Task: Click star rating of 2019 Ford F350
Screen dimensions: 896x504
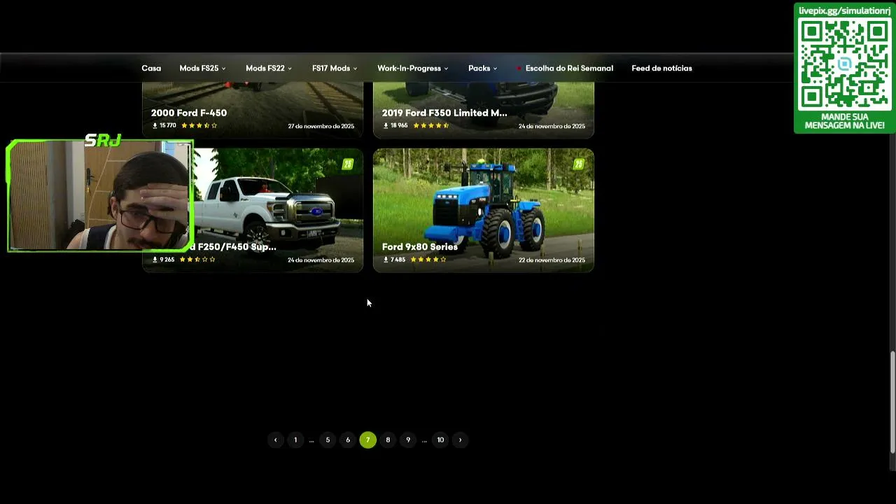Action: coord(430,126)
